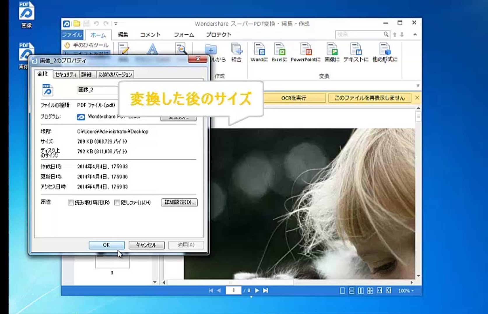Go to the next page arrow

257,290
